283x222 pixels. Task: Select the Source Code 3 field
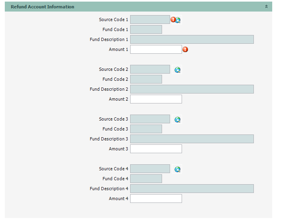tap(150, 119)
